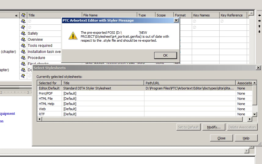Select the RTF stylesheet row
Viewport: 262px width, 164px height.
[x=145, y=114]
